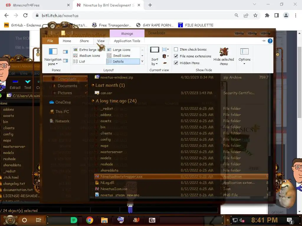Open a new Chrome tab
Image resolution: width=302 pixels, height=226 pixels.
coord(150,5)
